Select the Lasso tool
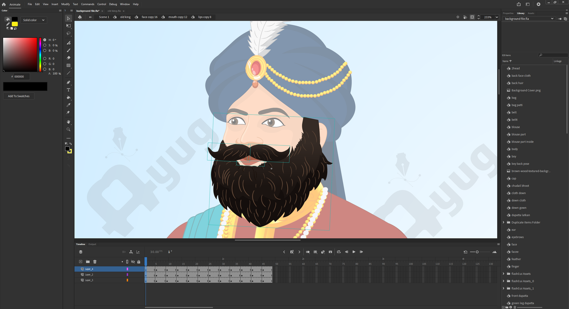 (68, 33)
